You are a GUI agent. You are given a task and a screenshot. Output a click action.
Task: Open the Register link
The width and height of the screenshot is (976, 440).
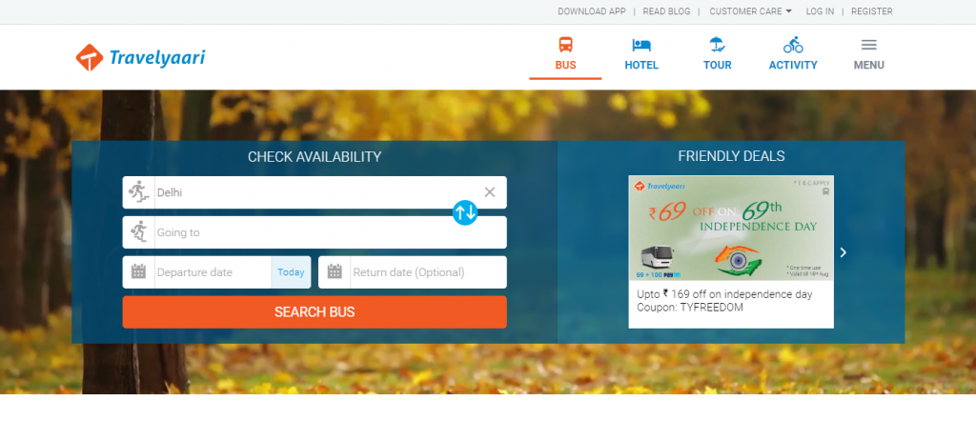tap(871, 11)
